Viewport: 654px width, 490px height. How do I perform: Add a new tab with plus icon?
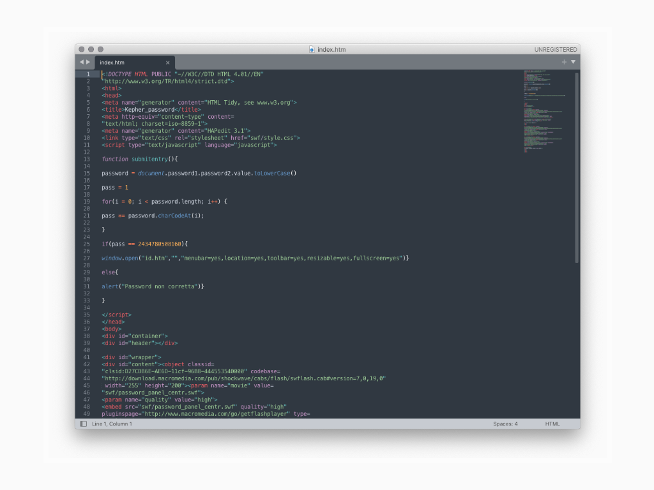click(564, 62)
